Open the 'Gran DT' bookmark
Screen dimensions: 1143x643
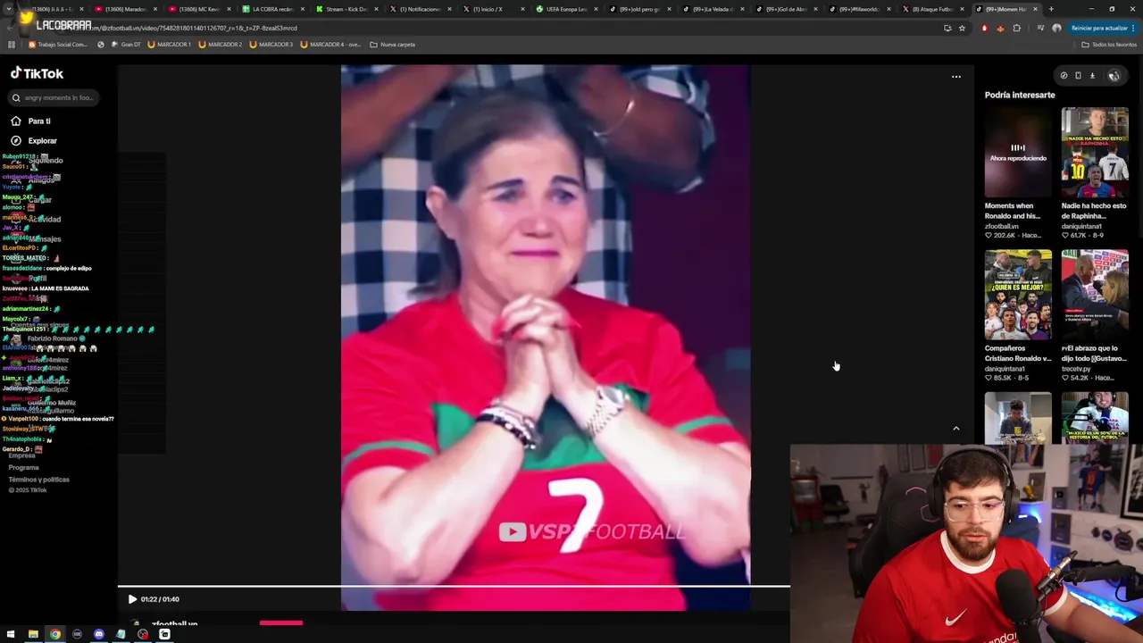pyautogui.click(x=126, y=44)
